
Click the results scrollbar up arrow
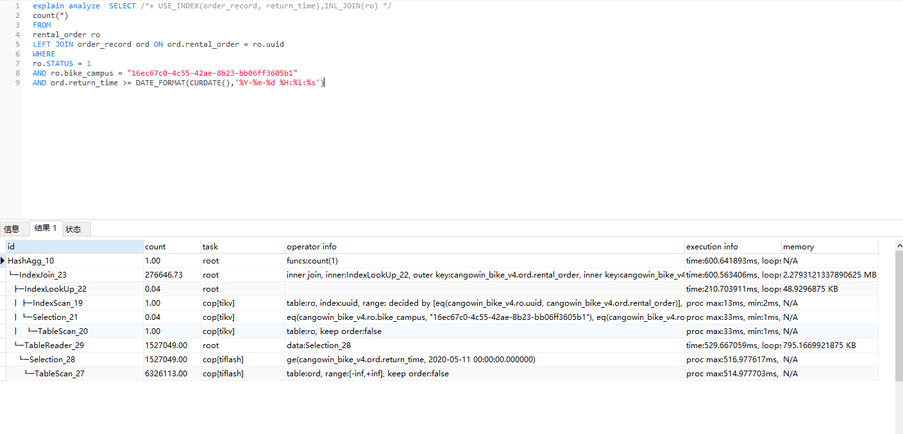coord(899,246)
